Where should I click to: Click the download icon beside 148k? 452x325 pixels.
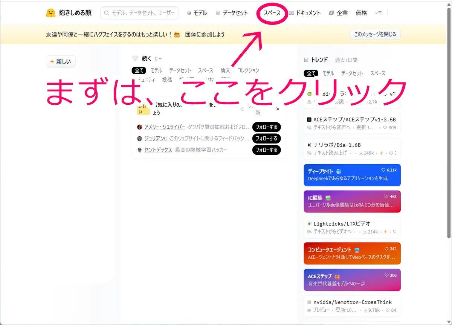[361, 153]
